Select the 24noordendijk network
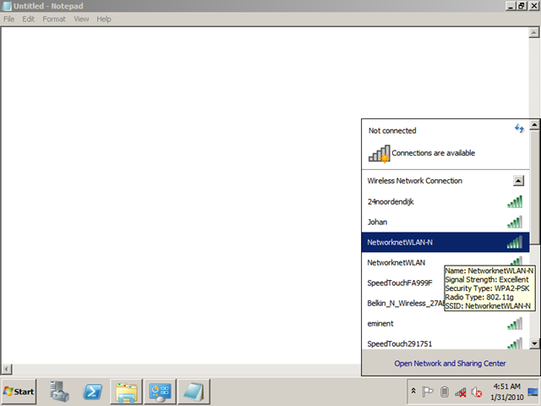This screenshot has width=541, height=406. 445,201
